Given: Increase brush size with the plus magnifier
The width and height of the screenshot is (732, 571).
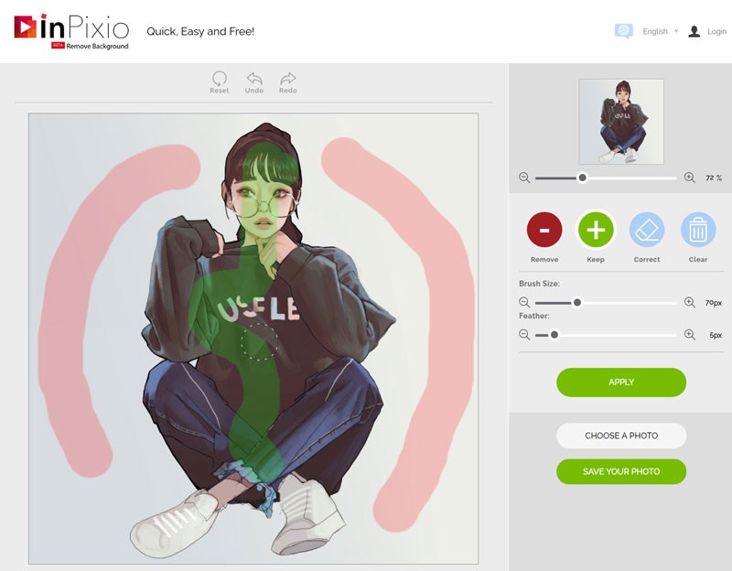Looking at the screenshot, I should pyautogui.click(x=690, y=302).
